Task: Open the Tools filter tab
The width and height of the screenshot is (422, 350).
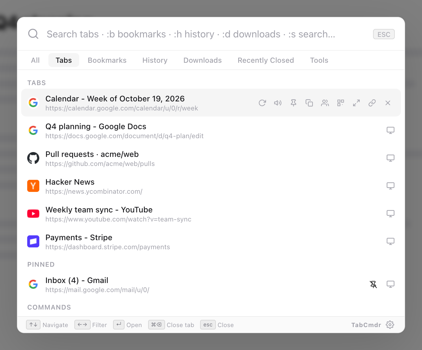Action: pyautogui.click(x=319, y=60)
